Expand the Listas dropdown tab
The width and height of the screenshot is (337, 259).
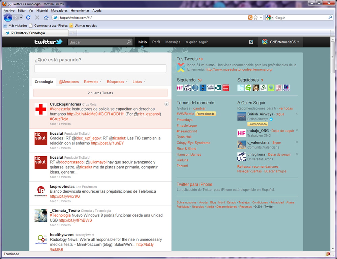tap(139, 82)
